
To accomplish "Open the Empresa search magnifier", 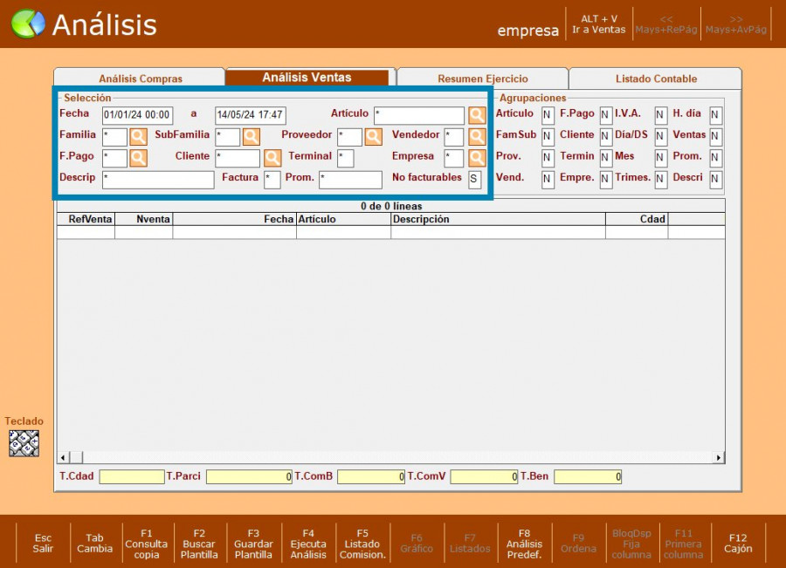I will (x=476, y=158).
